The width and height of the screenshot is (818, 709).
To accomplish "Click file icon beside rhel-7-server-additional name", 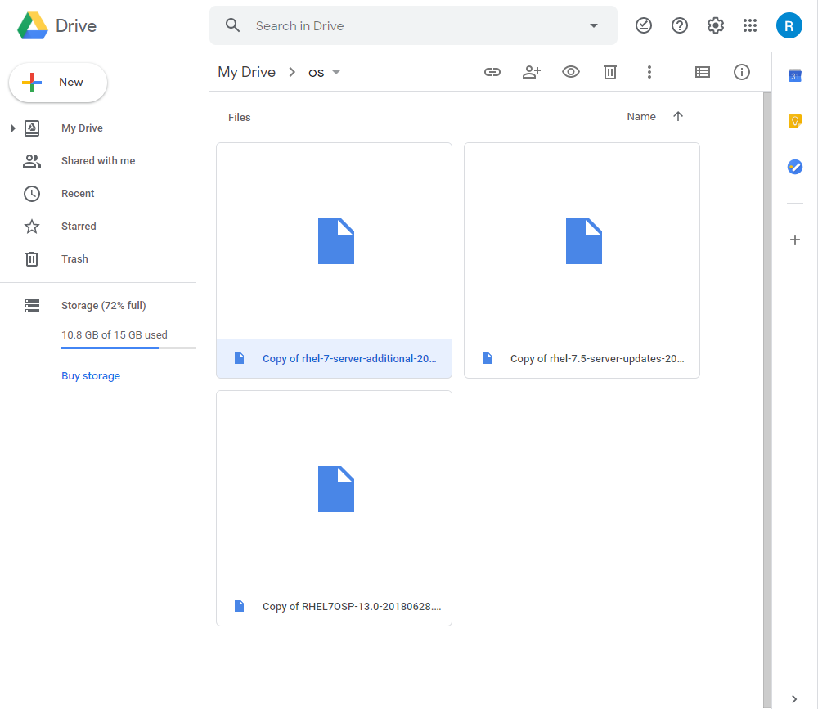I will tap(239, 358).
